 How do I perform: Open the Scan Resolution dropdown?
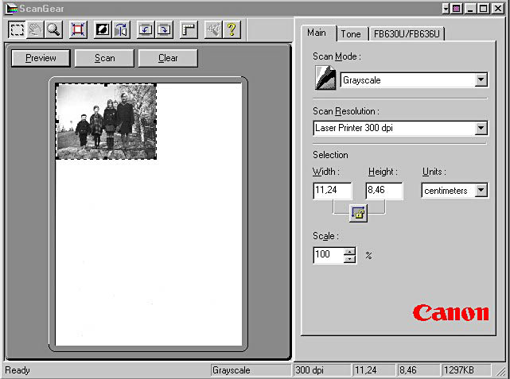481,128
